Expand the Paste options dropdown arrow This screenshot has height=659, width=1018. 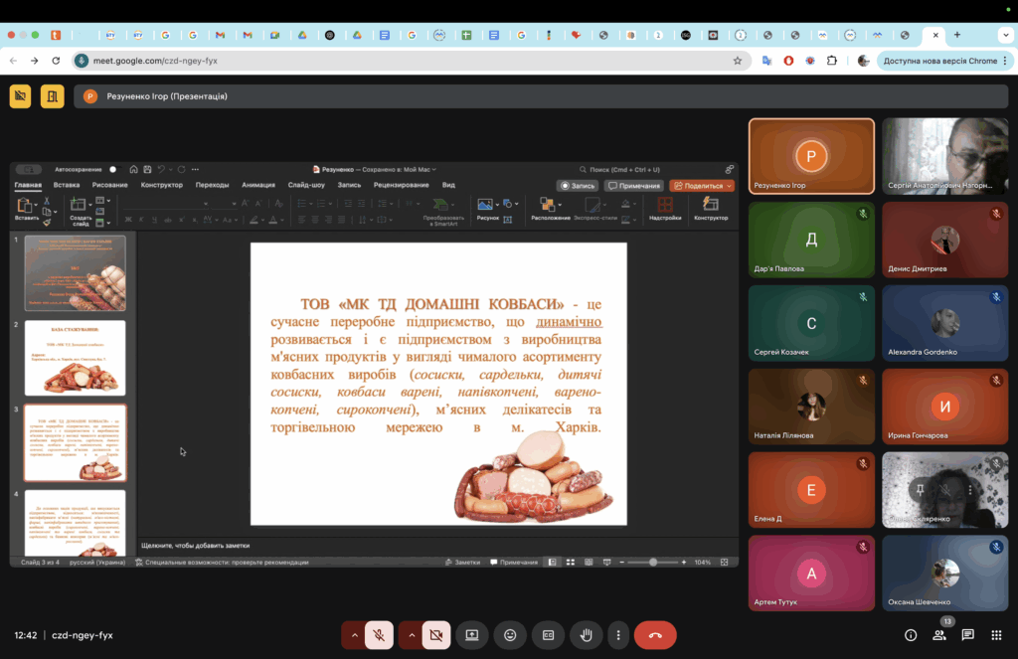click(x=36, y=204)
